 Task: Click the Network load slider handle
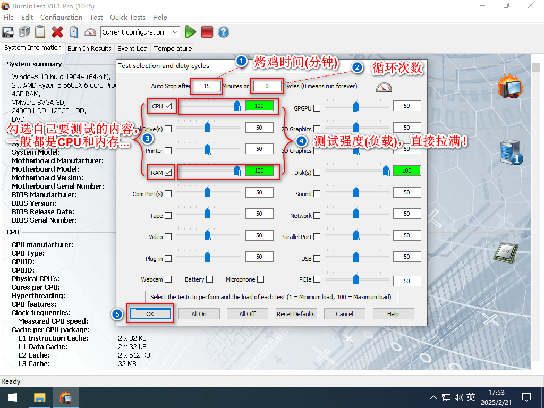(x=356, y=214)
